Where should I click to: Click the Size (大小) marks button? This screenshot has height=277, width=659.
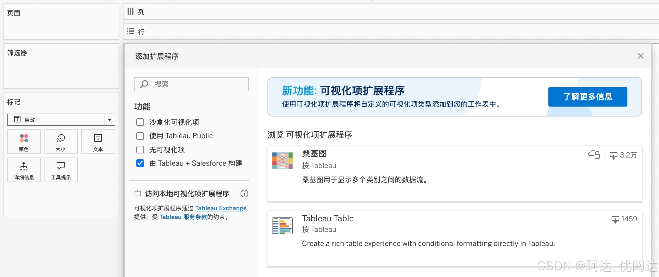point(61,142)
